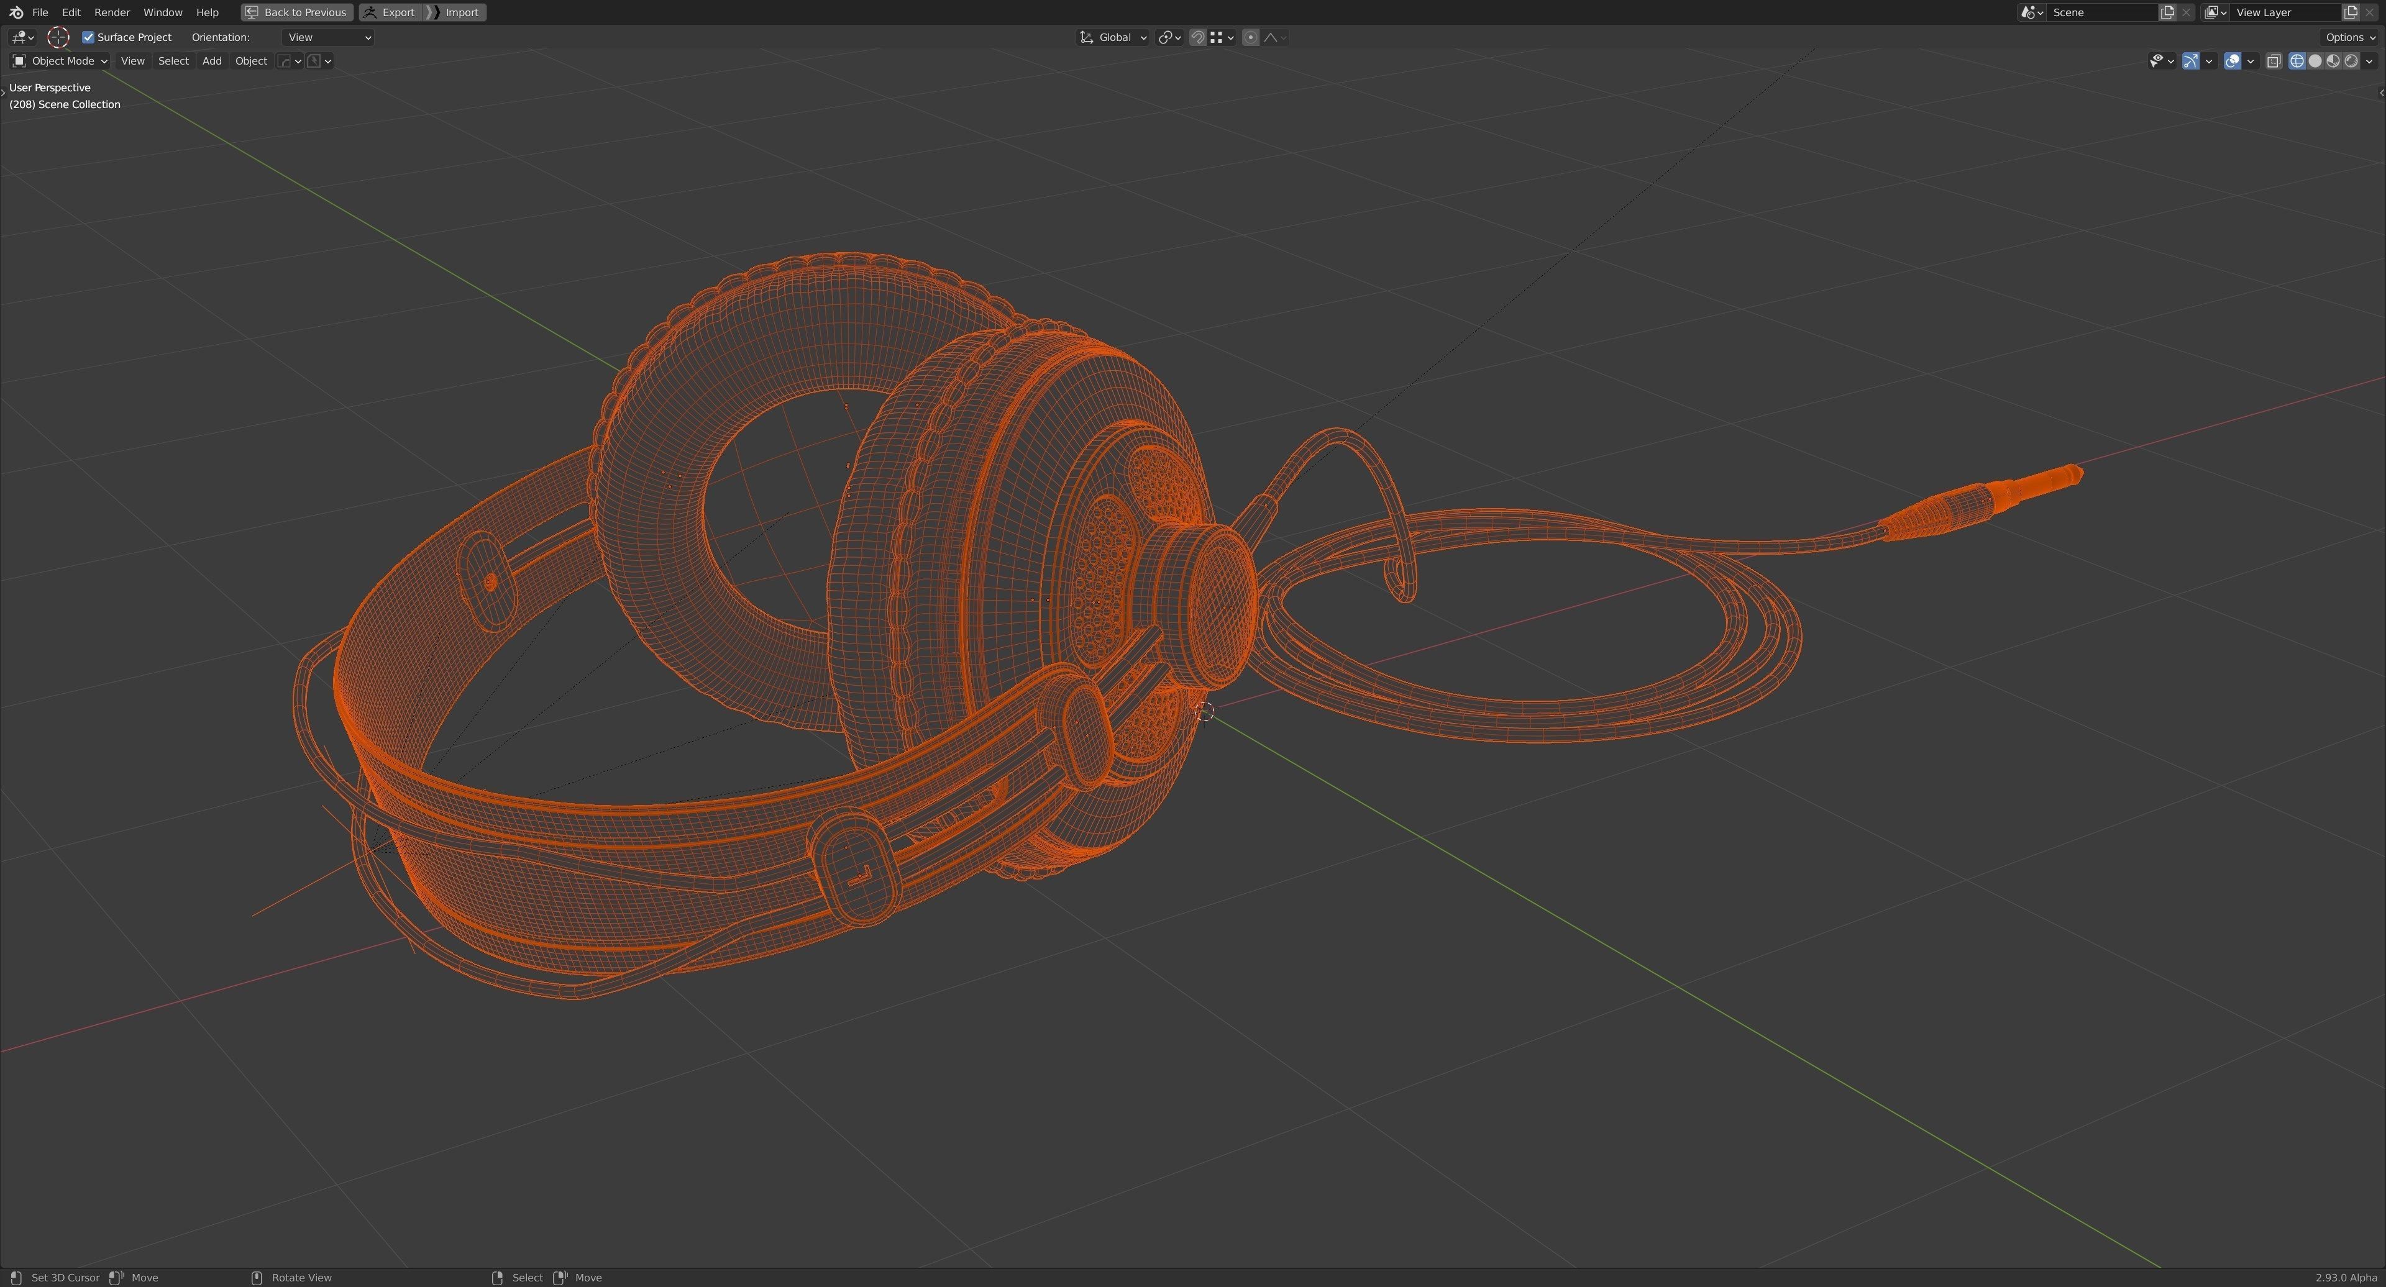The height and width of the screenshot is (1287, 2386).
Task: Toggle viewport gizmos display
Action: click(2190, 61)
